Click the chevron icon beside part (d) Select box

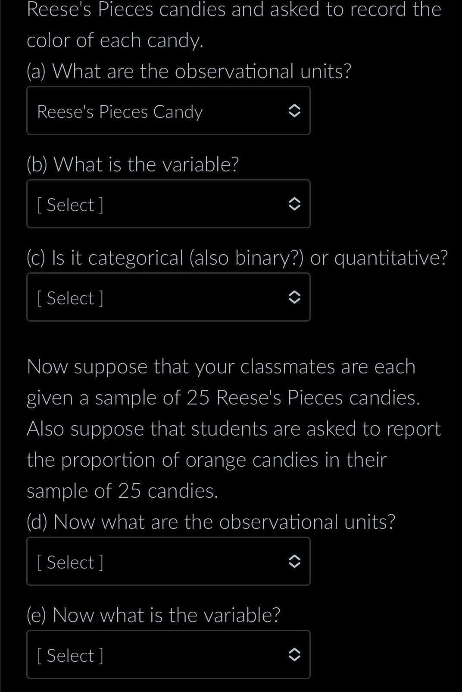pos(296,562)
